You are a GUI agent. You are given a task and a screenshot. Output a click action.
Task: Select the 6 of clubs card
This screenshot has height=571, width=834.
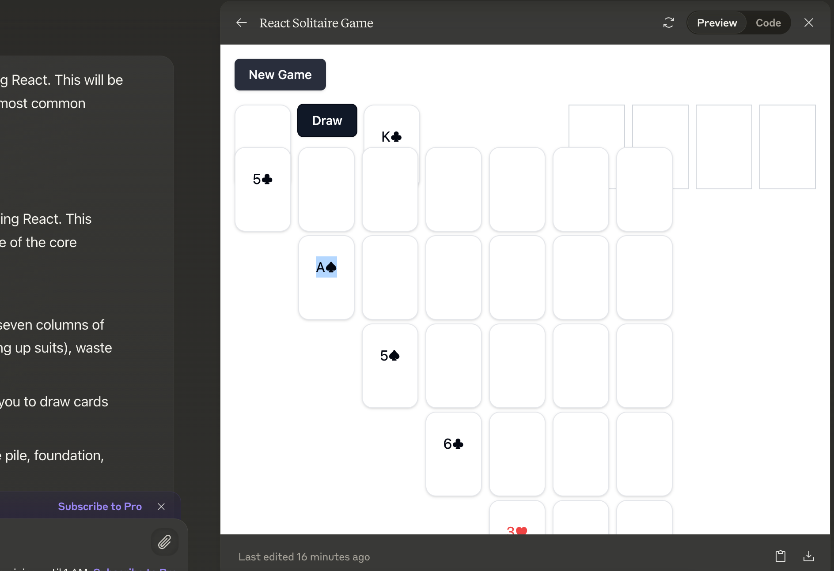453,454
